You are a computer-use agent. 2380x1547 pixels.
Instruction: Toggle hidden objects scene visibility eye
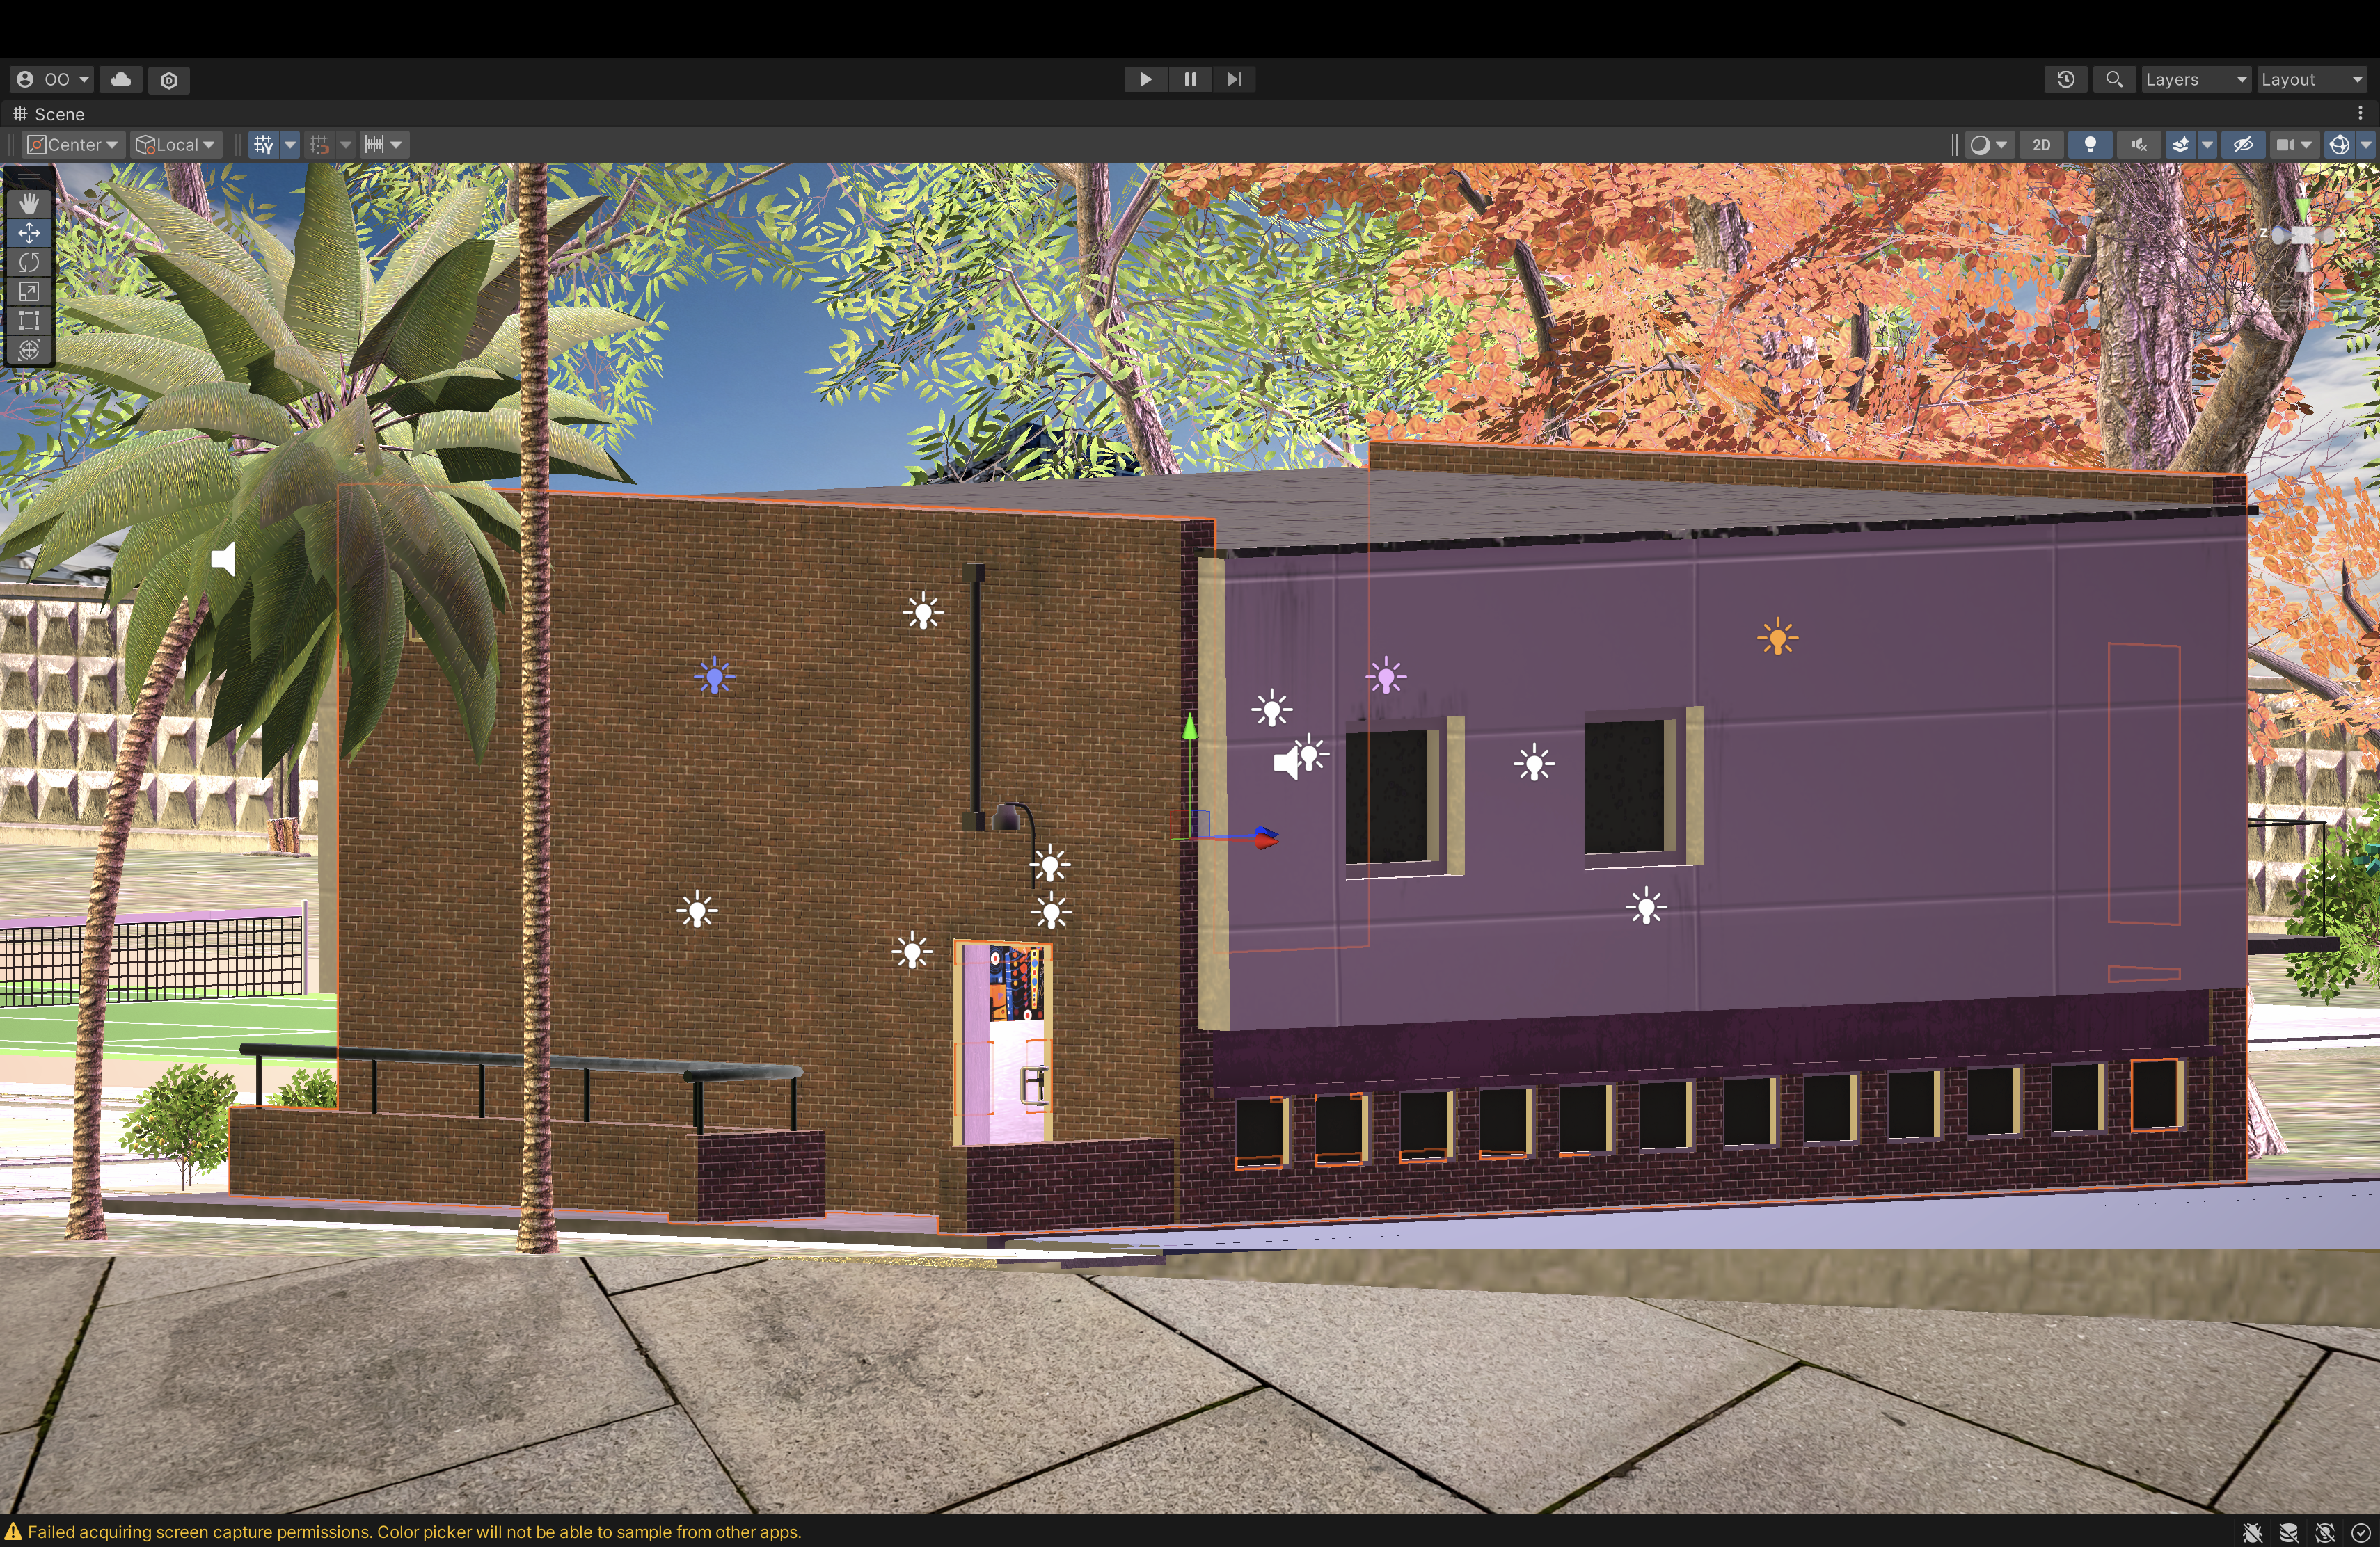(2243, 145)
